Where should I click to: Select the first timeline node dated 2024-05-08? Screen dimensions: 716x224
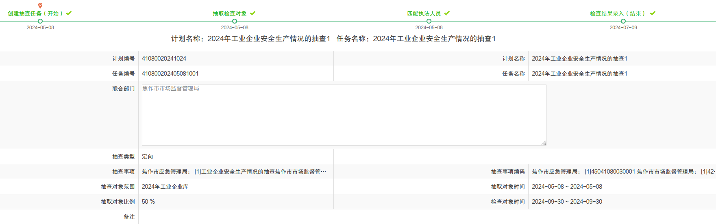pyautogui.click(x=40, y=21)
